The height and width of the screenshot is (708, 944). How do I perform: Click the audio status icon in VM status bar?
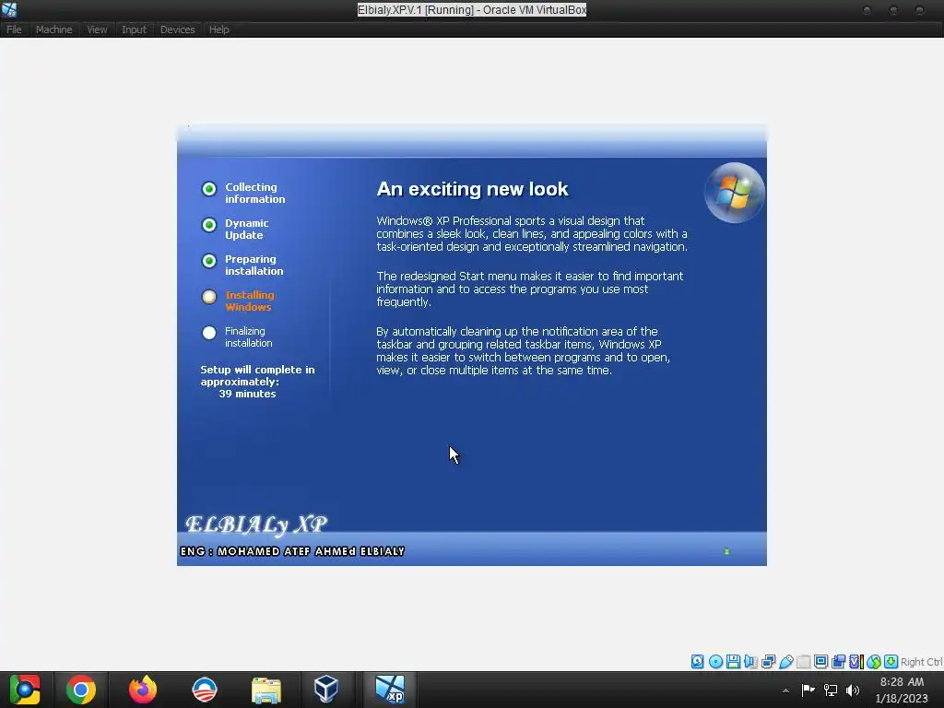click(750, 662)
